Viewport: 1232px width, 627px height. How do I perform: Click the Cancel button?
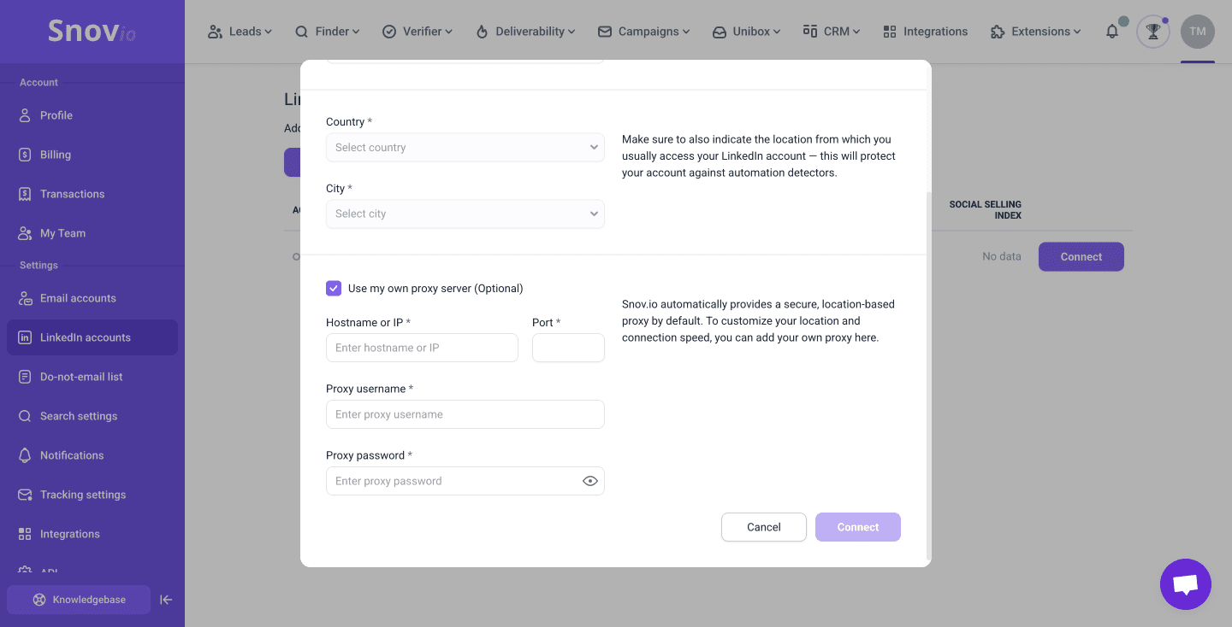(x=763, y=527)
